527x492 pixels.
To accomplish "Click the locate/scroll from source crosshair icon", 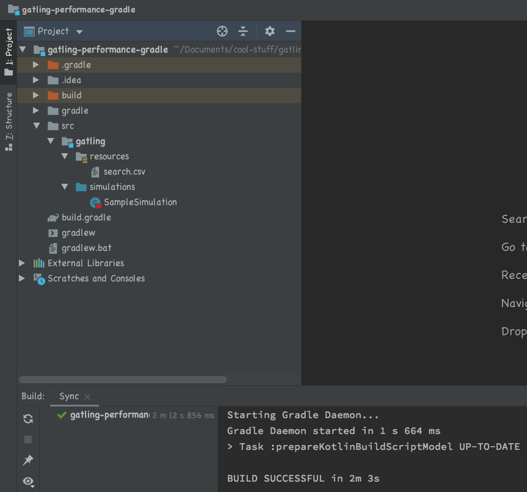I will (x=222, y=31).
